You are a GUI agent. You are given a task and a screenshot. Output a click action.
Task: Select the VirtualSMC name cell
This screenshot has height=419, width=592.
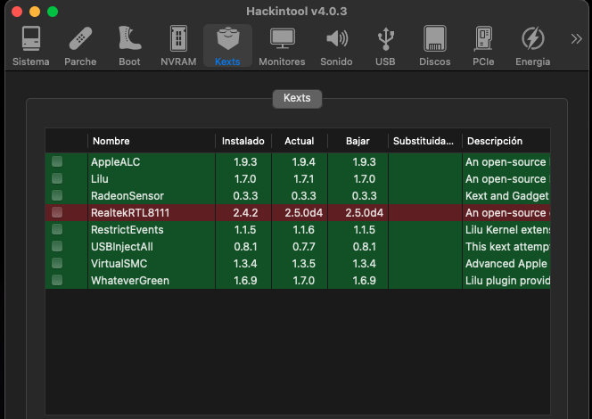coord(152,264)
